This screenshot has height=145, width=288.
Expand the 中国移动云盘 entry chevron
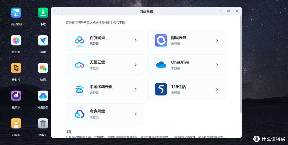tap(135, 89)
